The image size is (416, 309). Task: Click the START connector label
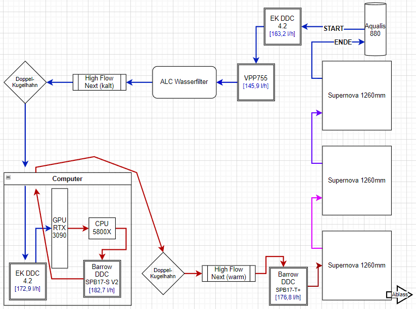(x=334, y=28)
